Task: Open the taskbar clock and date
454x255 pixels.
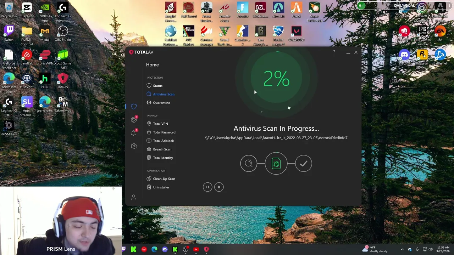Action: [443, 249]
